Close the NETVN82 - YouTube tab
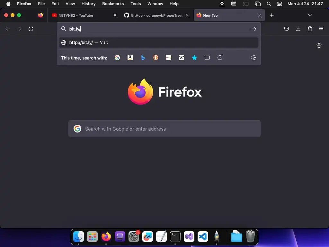 pyautogui.click(x=115, y=15)
